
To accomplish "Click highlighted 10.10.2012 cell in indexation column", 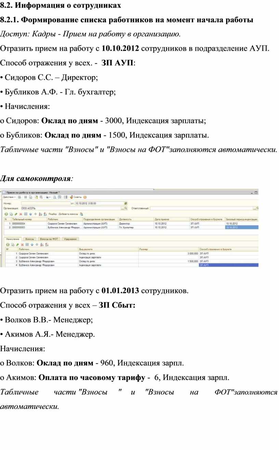I will click(242, 227).
